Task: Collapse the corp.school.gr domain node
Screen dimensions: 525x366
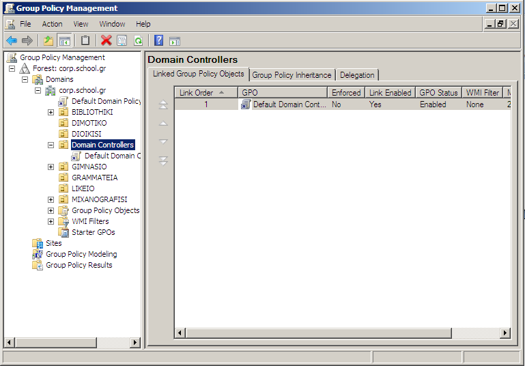Action: tap(38, 90)
